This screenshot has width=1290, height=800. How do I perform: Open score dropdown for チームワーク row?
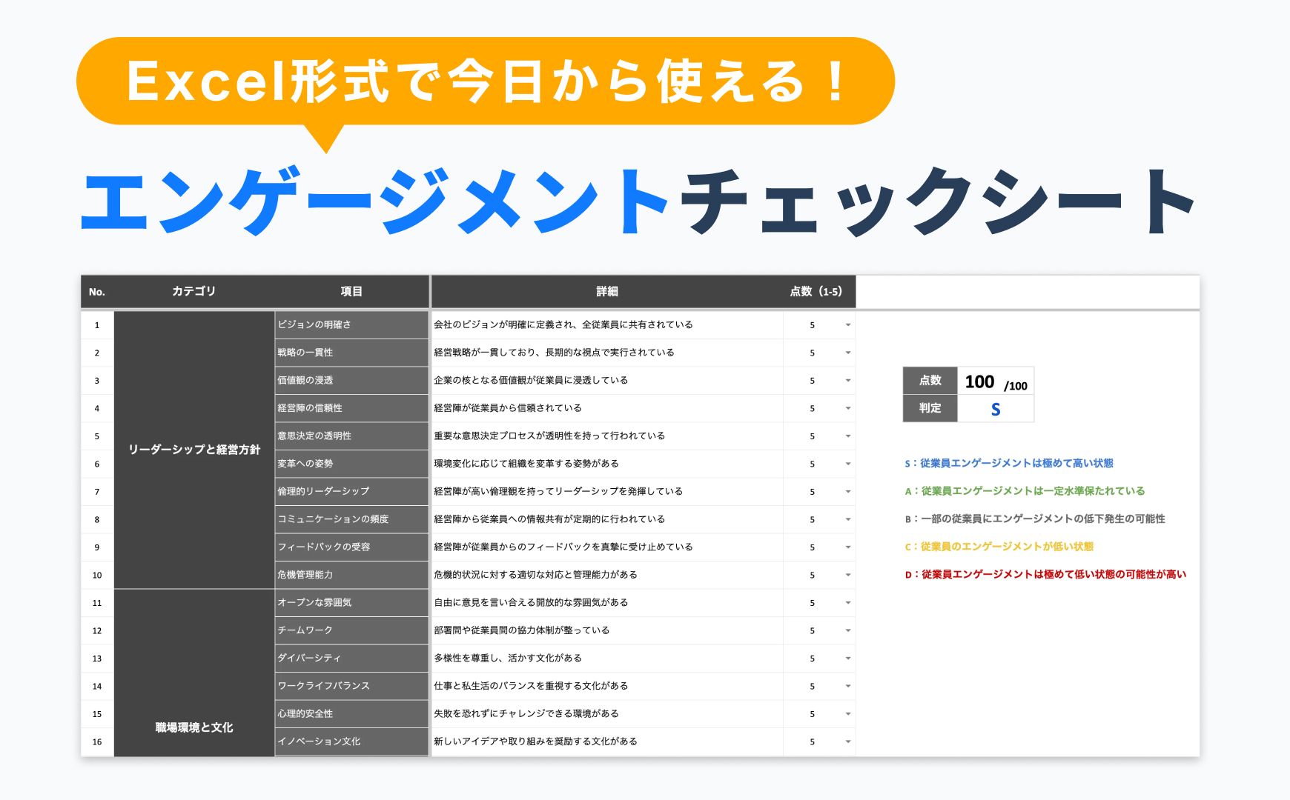[847, 631]
